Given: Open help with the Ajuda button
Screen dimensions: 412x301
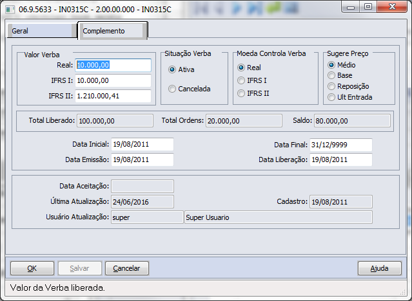Looking at the screenshot, I should [x=379, y=268].
